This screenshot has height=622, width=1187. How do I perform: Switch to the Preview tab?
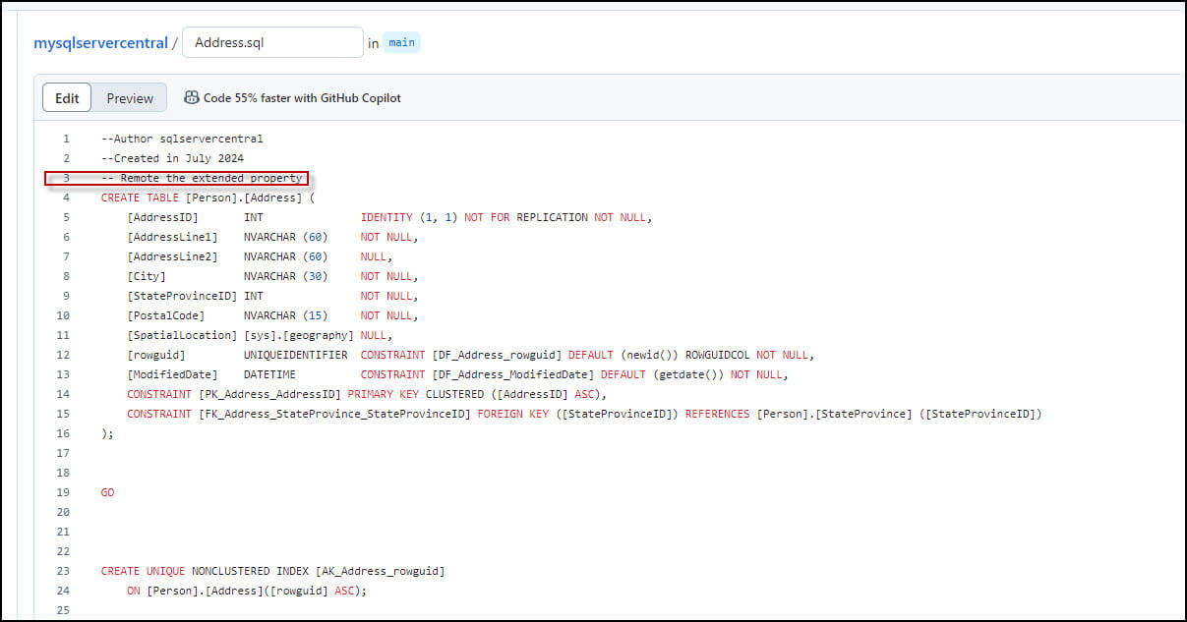[x=130, y=98]
